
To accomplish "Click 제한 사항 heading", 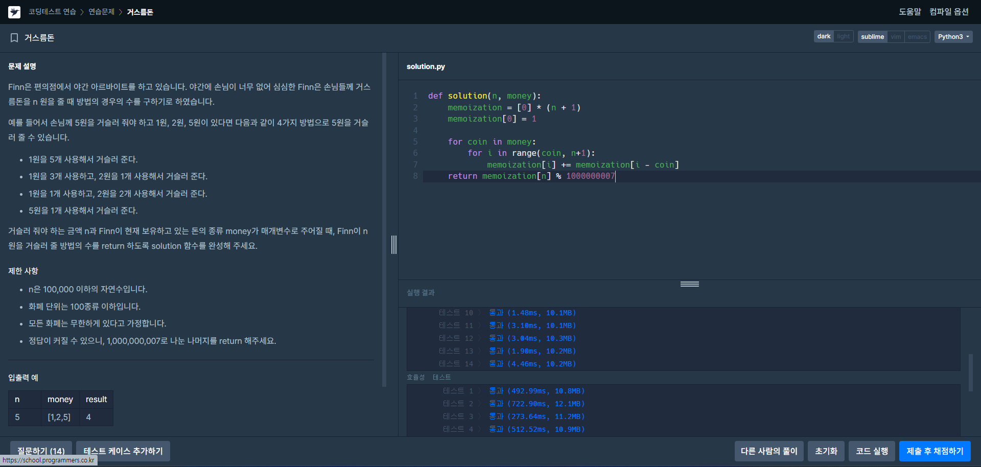I will click(23, 271).
